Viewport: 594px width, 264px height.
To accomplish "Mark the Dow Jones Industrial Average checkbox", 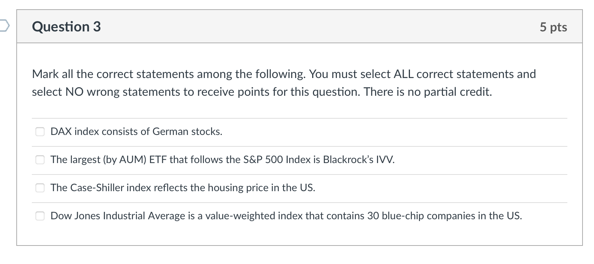I will [x=40, y=216].
